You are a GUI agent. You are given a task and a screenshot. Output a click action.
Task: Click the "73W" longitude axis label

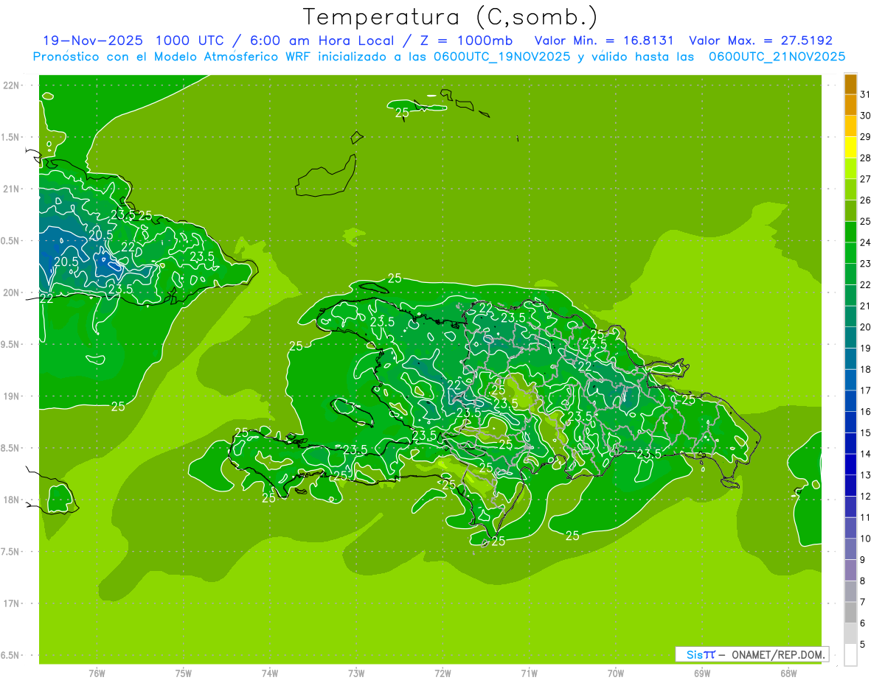(x=356, y=673)
